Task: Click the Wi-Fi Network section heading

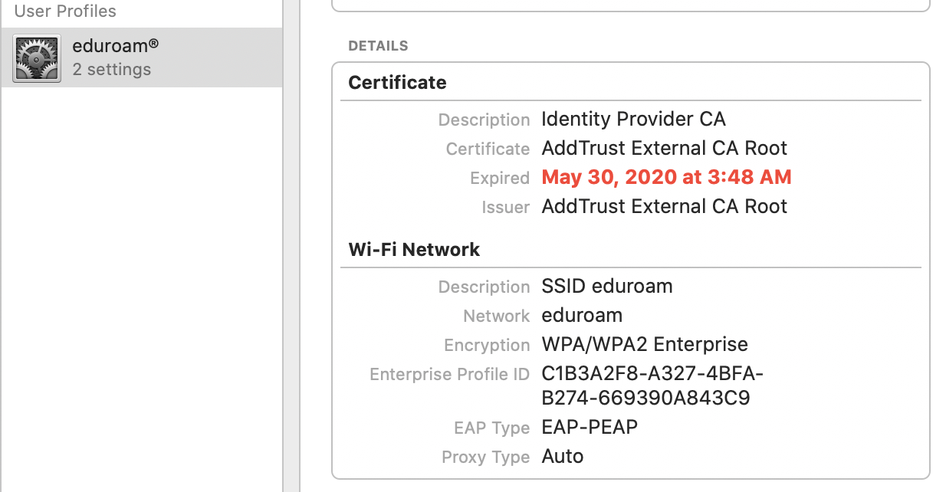Action: [x=414, y=249]
